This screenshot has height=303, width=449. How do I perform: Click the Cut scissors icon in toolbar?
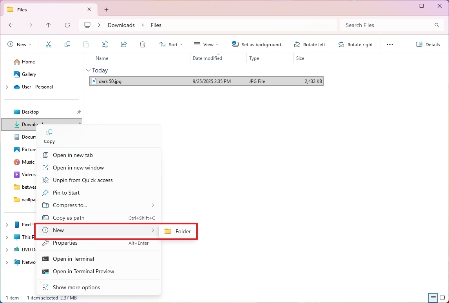point(49,44)
